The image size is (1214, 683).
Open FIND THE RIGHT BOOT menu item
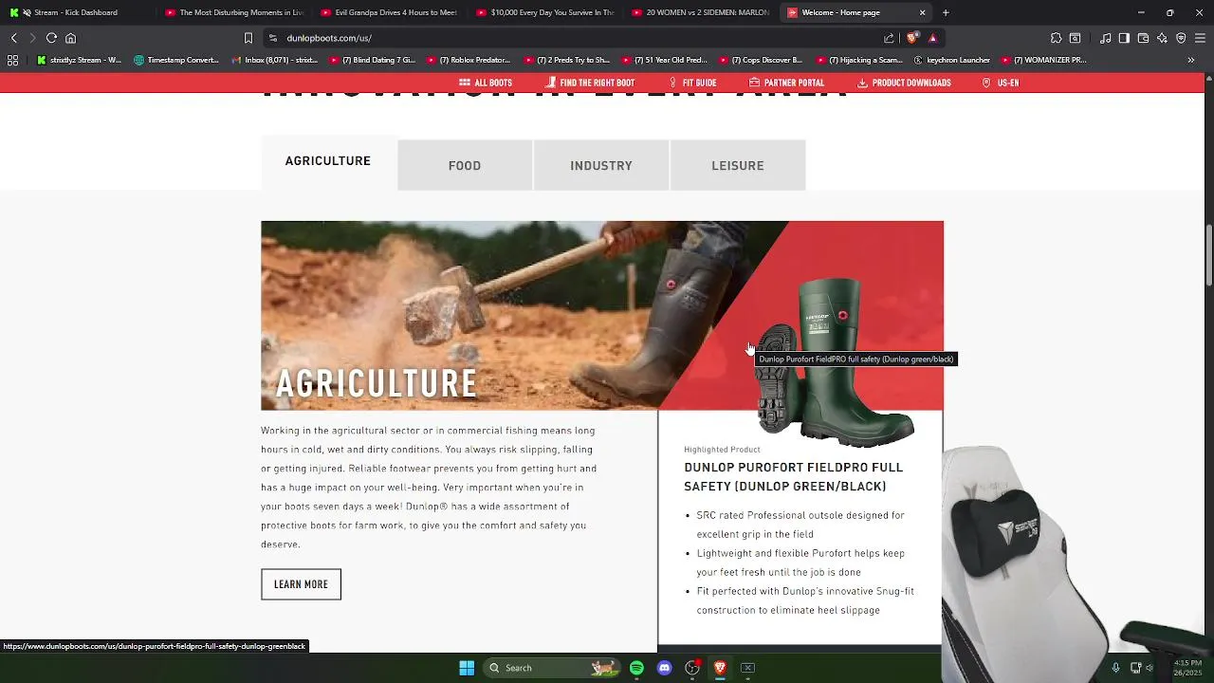coord(590,83)
